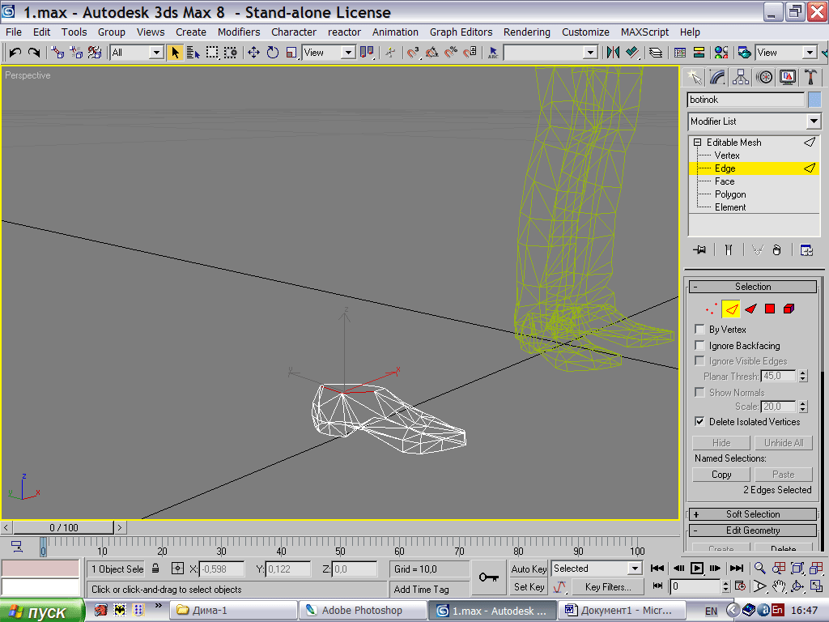Open the selection filter All dropdown
This screenshot has width=829, height=622.
pos(156,53)
